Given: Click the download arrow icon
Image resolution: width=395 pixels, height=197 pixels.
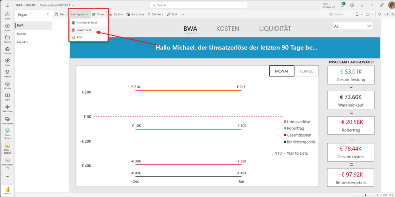Looking at the screenshot, I should pos(362,5).
